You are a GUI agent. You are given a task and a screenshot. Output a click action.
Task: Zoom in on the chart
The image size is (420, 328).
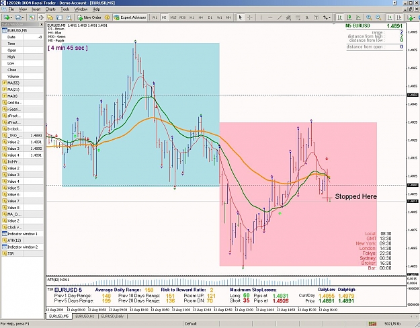click(x=369, y=17)
